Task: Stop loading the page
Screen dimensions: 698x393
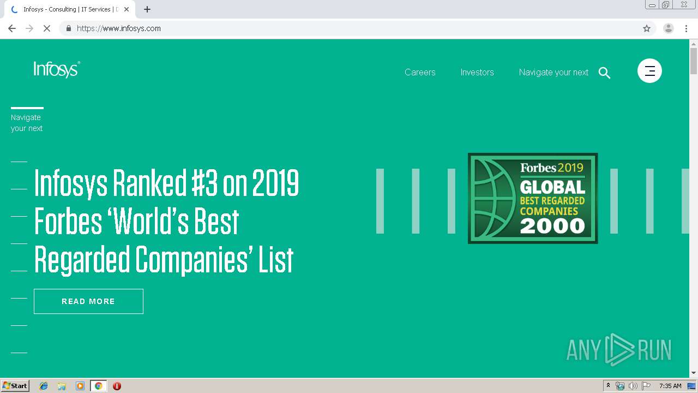Action: tap(47, 28)
